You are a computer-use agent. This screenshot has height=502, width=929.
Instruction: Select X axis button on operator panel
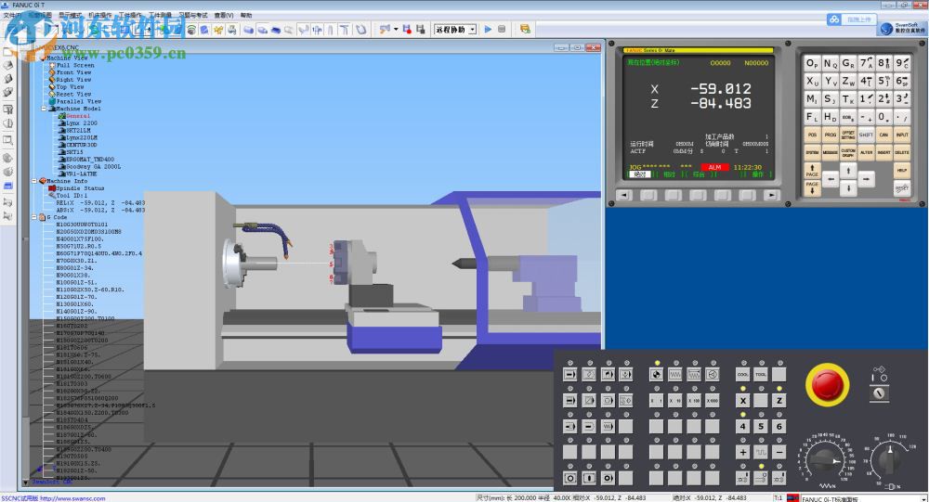point(743,400)
